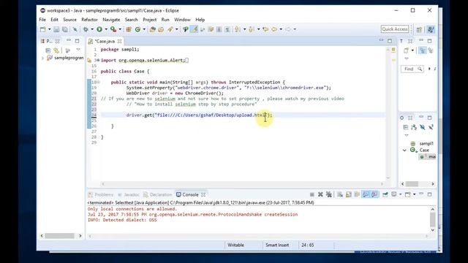Open the Back navigation dropdown arrow
Image resolution: width=468 pixels, height=263 pixels.
click(281, 29)
